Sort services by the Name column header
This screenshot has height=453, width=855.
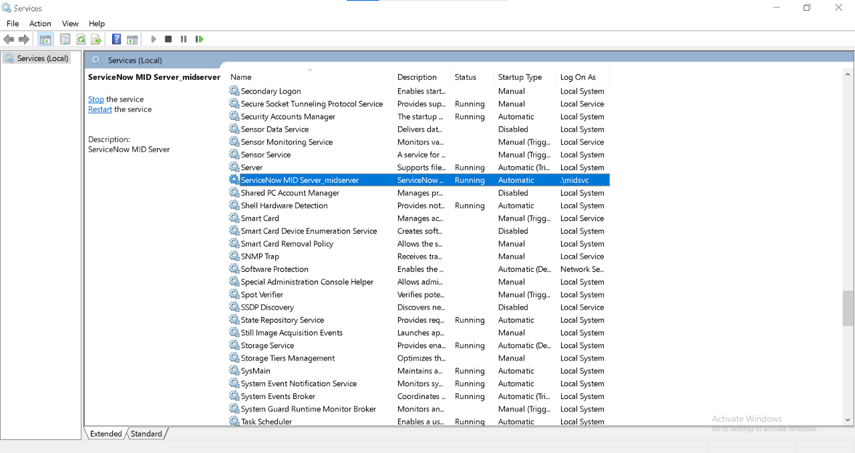coord(241,77)
